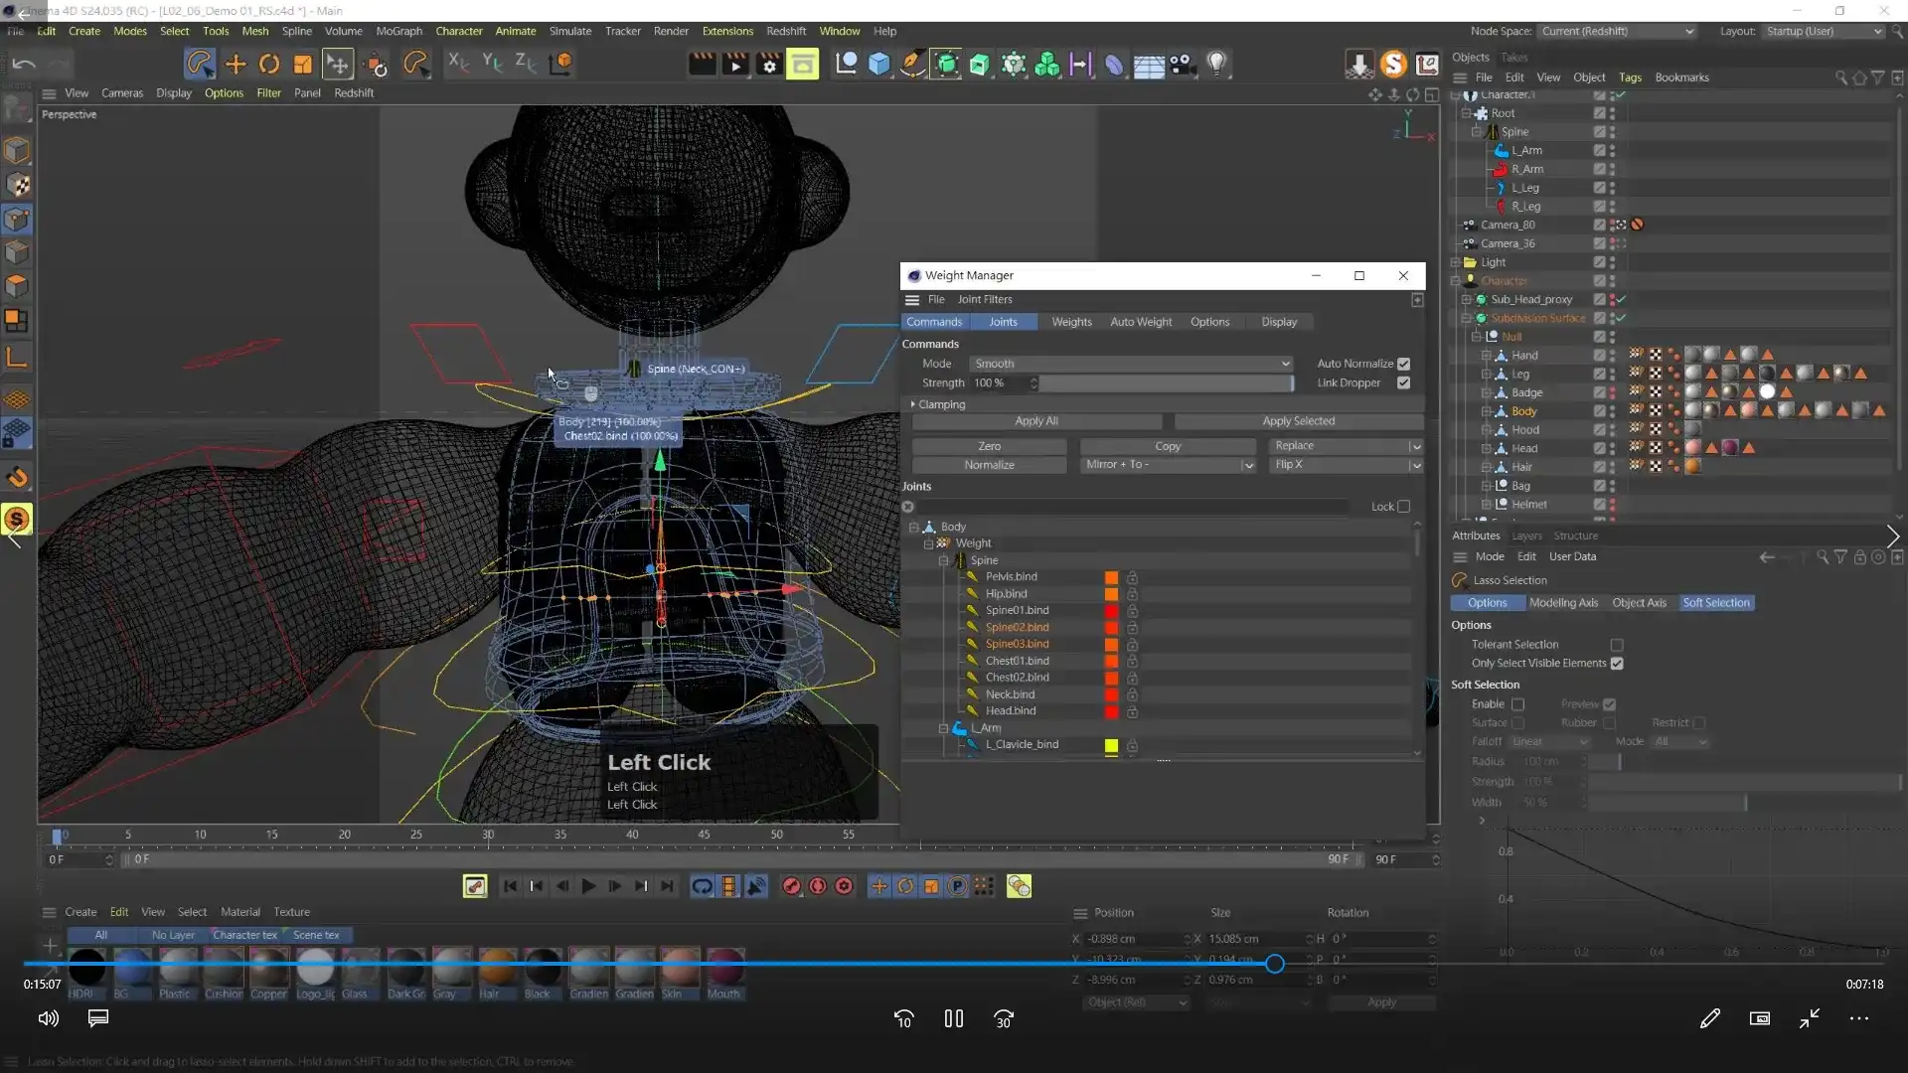
Task: Switch to the Auto Weight tab
Action: coord(1140,322)
